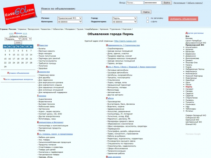Open the year dropdown showing 2016
The image size is (211, 158).
(27, 39)
